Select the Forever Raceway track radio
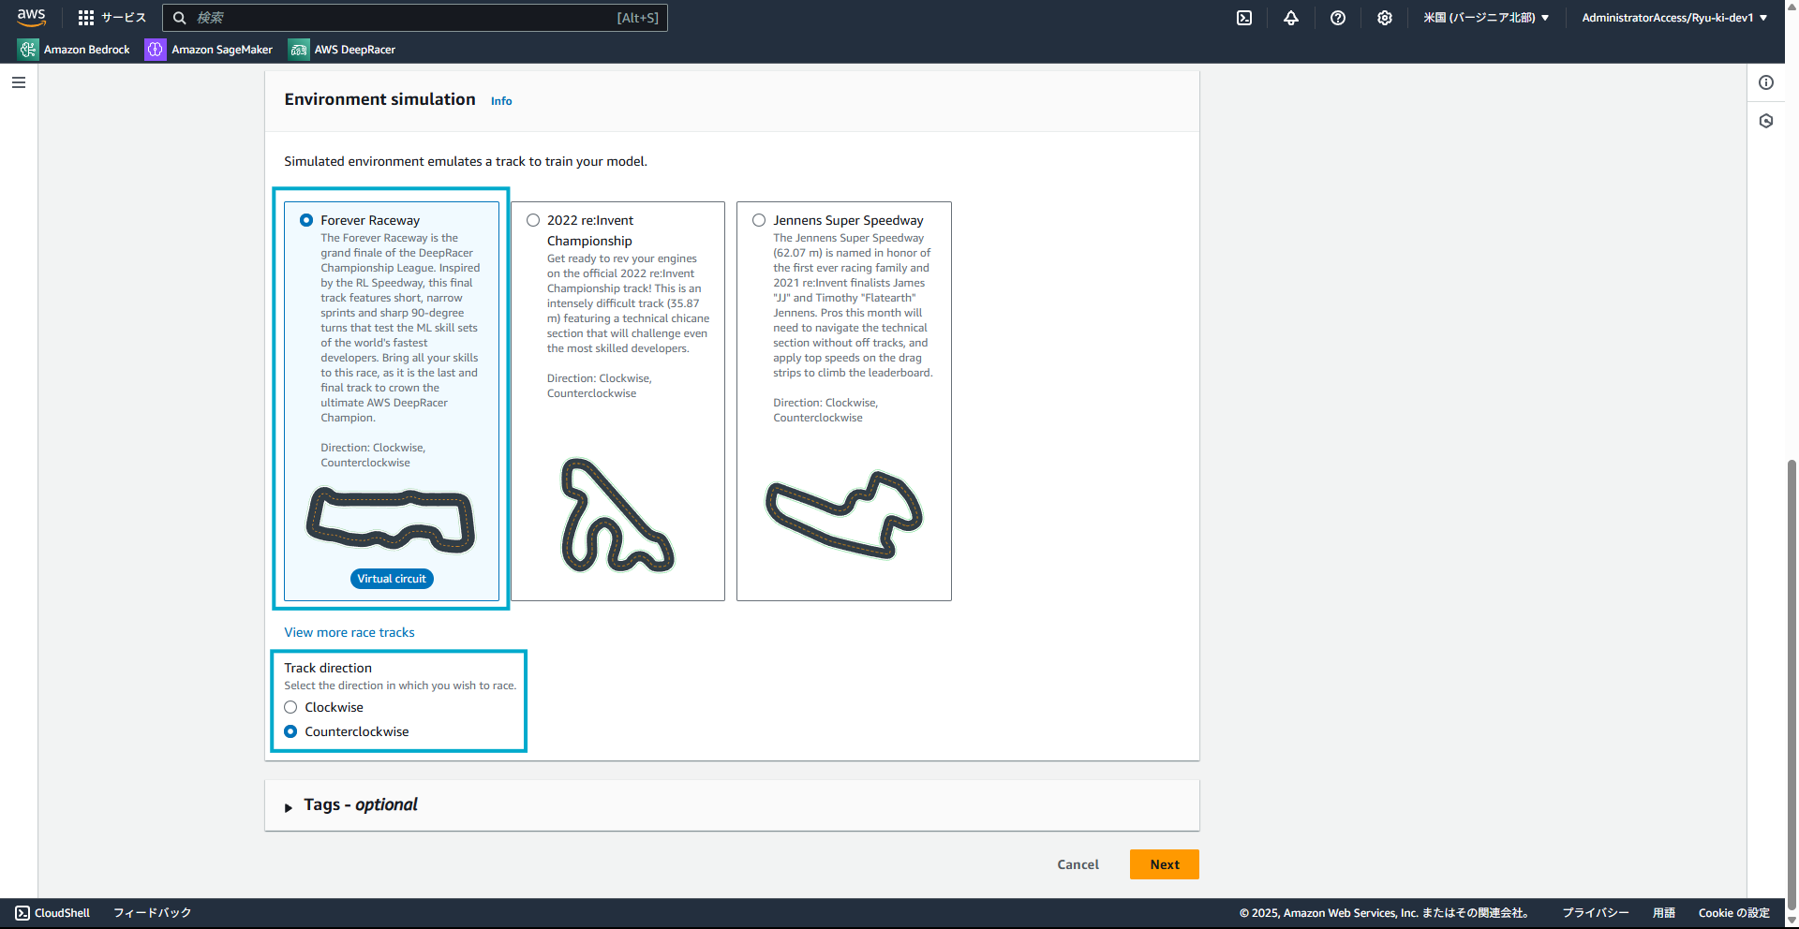Viewport: 1799px width, 929px height. 306,220
